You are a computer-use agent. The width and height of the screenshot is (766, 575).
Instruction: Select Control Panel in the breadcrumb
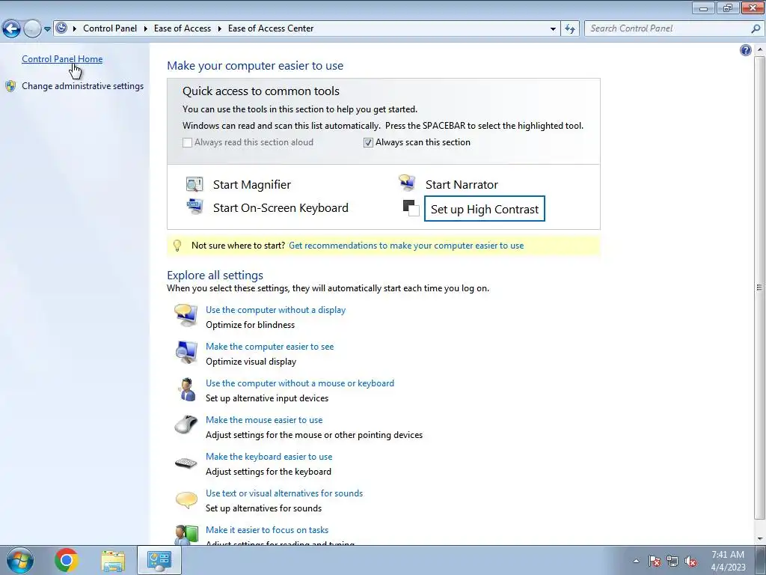tap(110, 28)
